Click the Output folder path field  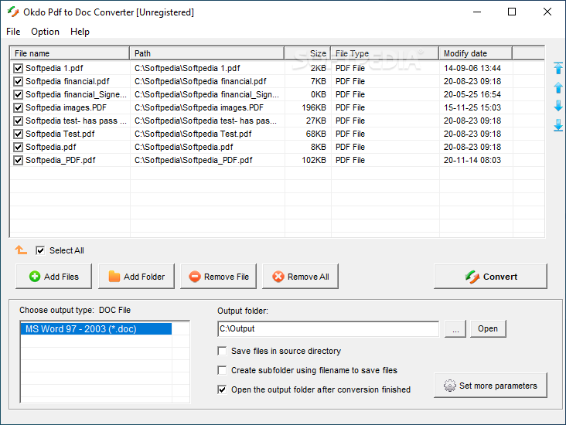pos(328,328)
